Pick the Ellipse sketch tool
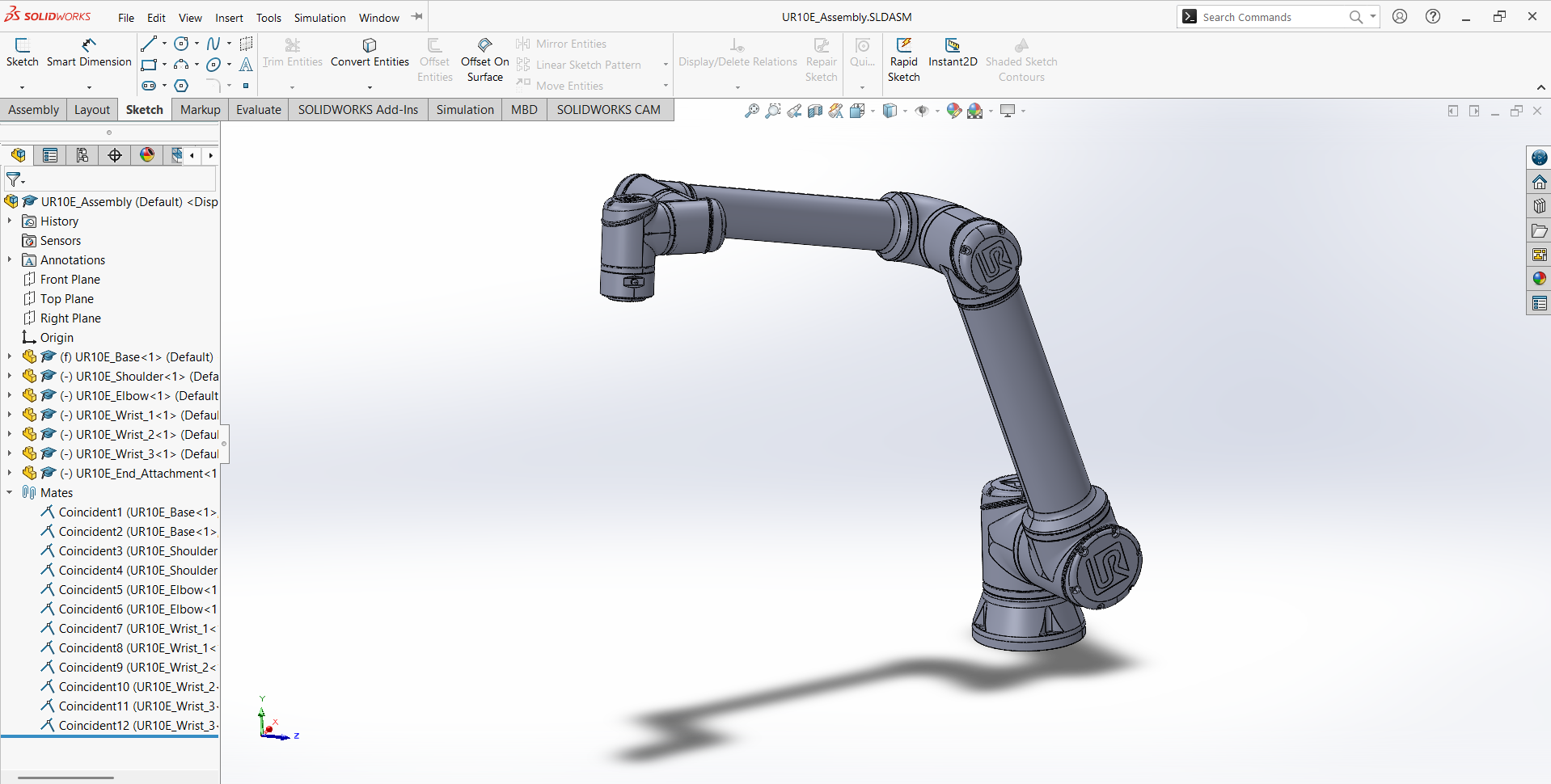 (213, 65)
